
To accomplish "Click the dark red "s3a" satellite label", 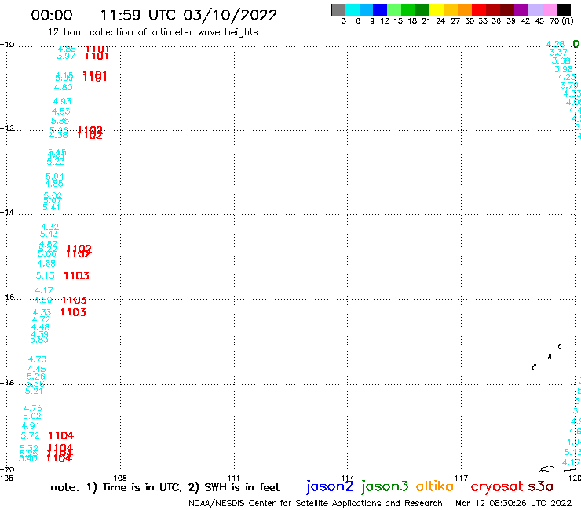I will pos(541,486).
